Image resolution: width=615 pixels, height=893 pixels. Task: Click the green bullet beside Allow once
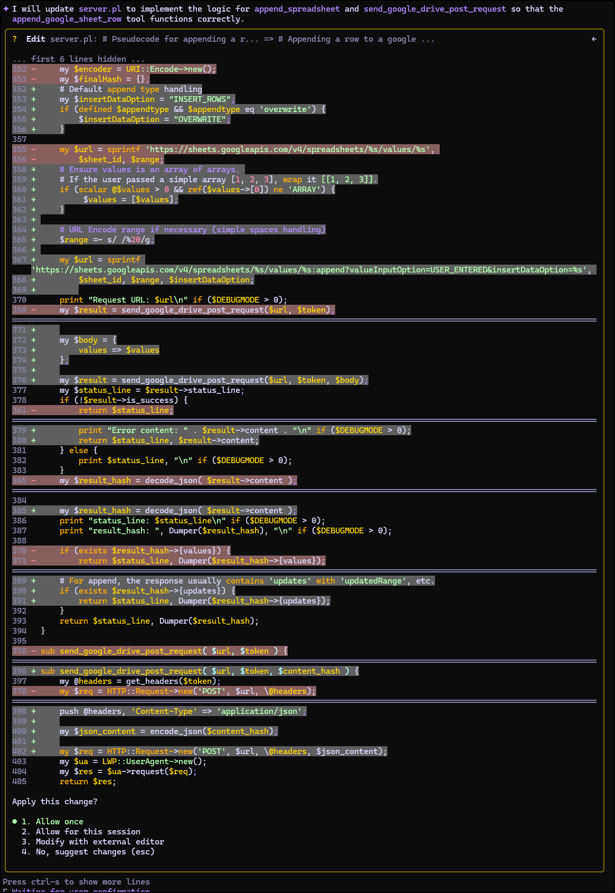click(x=15, y=822)
